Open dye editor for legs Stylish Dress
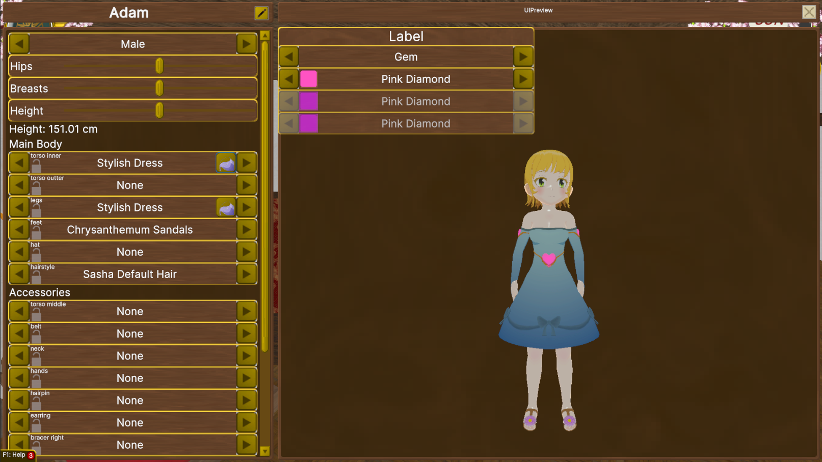 coord(226,207)
